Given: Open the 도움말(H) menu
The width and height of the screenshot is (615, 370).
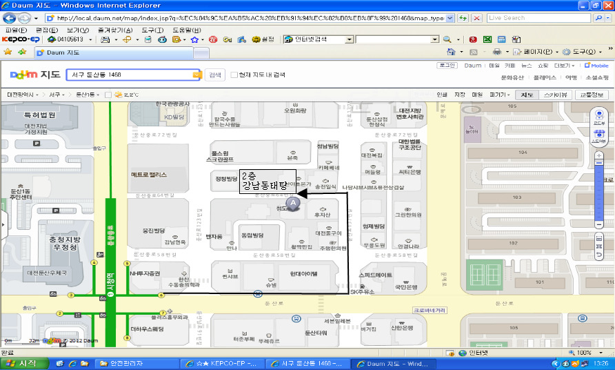Looking at the screenshot, I should coord(187,30).
